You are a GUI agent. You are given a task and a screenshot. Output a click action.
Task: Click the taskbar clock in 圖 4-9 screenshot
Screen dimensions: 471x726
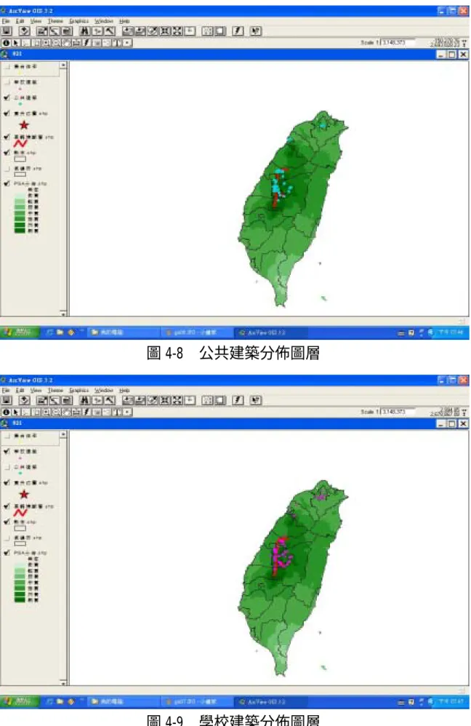point(451,702)
